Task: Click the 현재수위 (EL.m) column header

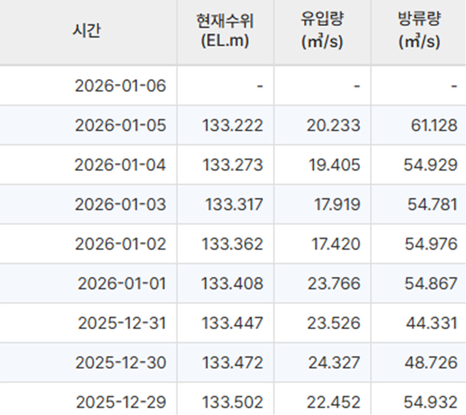Action: tap(225, 31)
